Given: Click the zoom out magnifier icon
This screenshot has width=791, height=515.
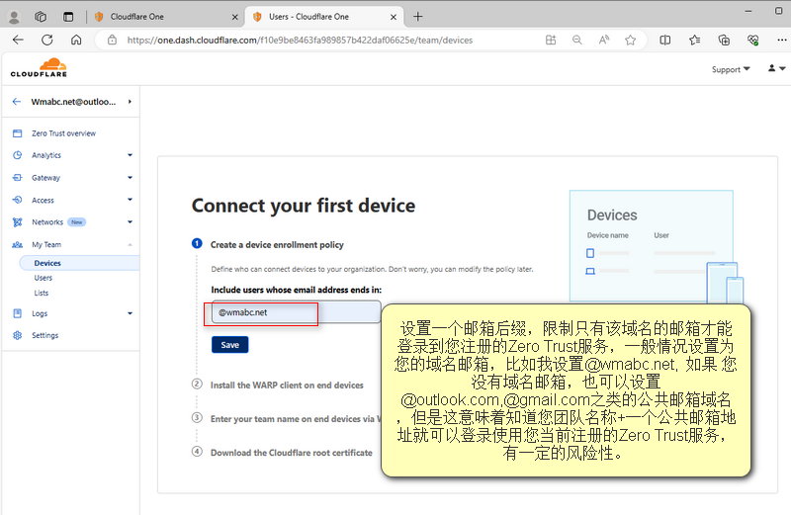Looking at the screenshot, I should pos(577,40).
